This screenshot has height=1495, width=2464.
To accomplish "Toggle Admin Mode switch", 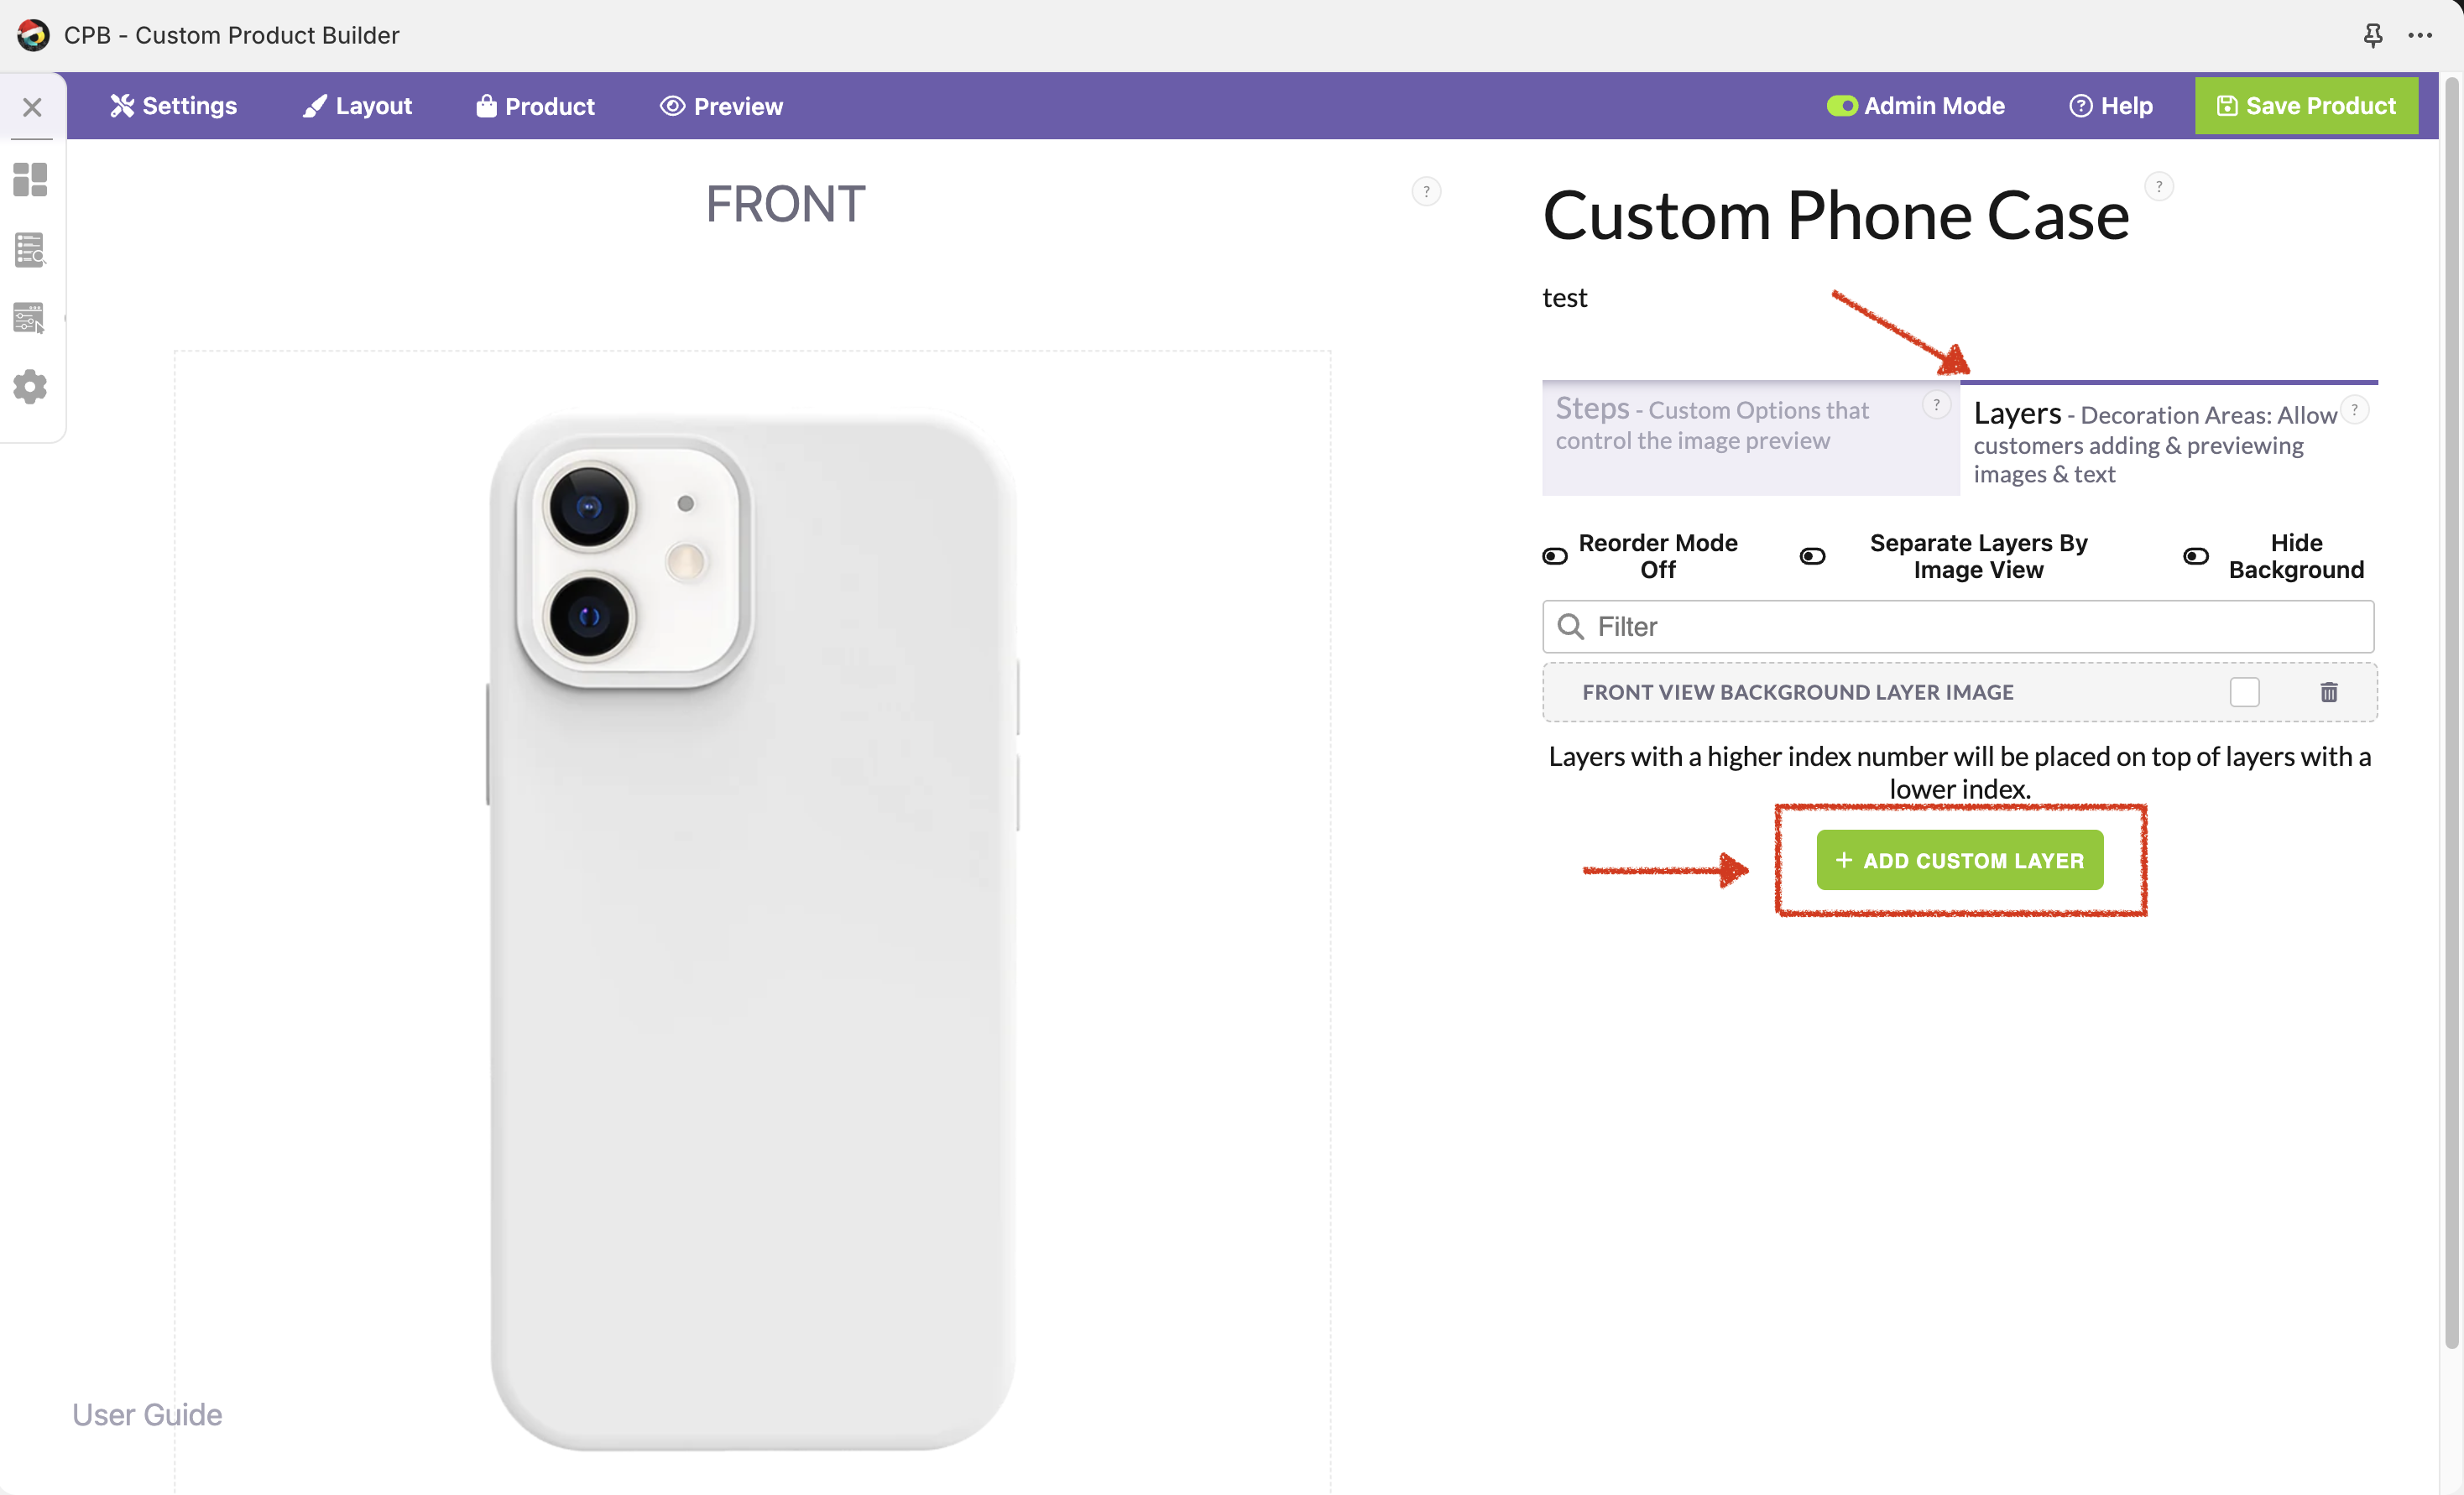I will pos(1841,106).
